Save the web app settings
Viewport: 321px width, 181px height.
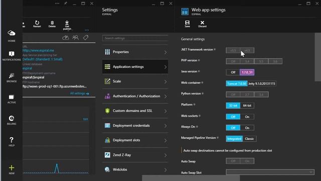(187, 24)
